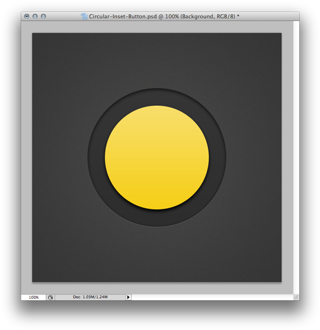This screenshot has width=320, height=330.
Task: Click the vertical scrollbar track
Action: click(296, 157)
